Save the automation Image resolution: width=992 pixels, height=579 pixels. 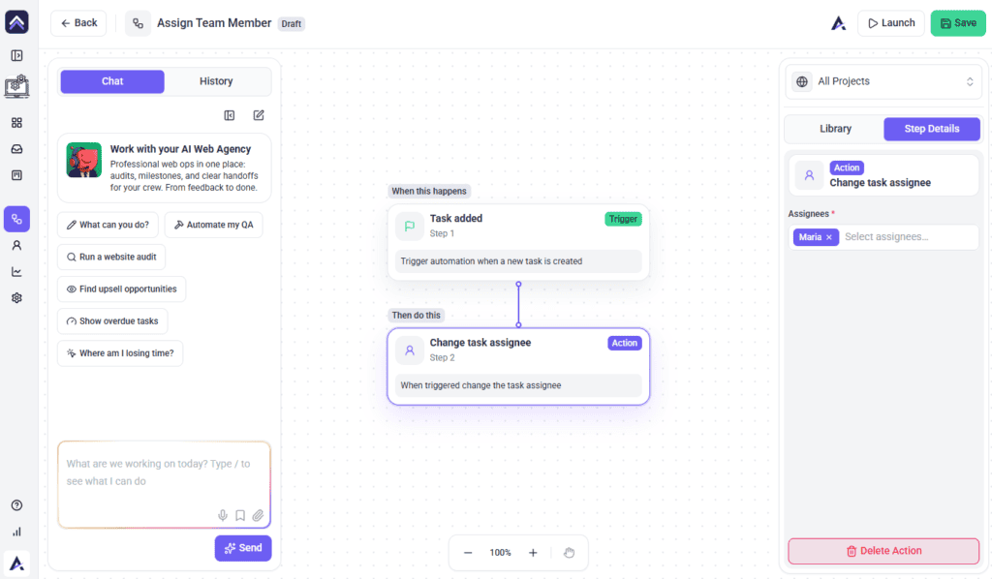coord(958,23)
